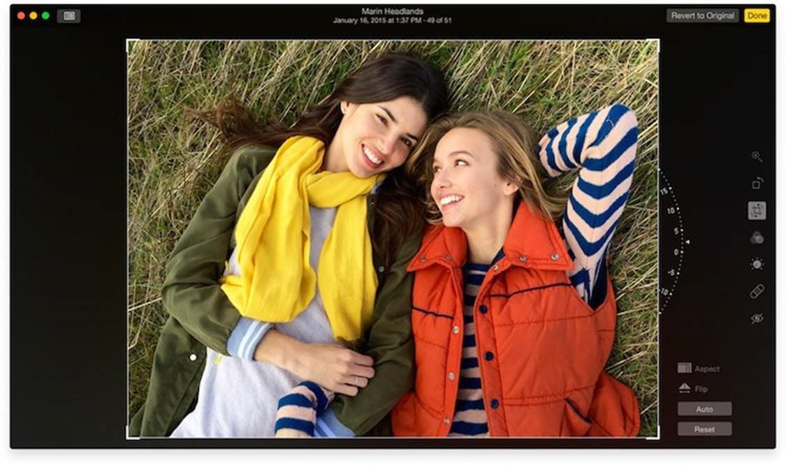
Task: Toggle the split view toolbar button
Action: tap(68, 16)
